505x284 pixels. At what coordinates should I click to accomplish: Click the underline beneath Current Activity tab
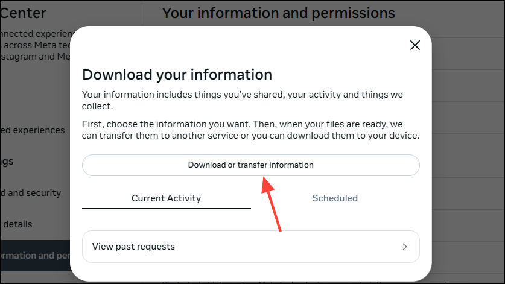(x=166, y=208)
